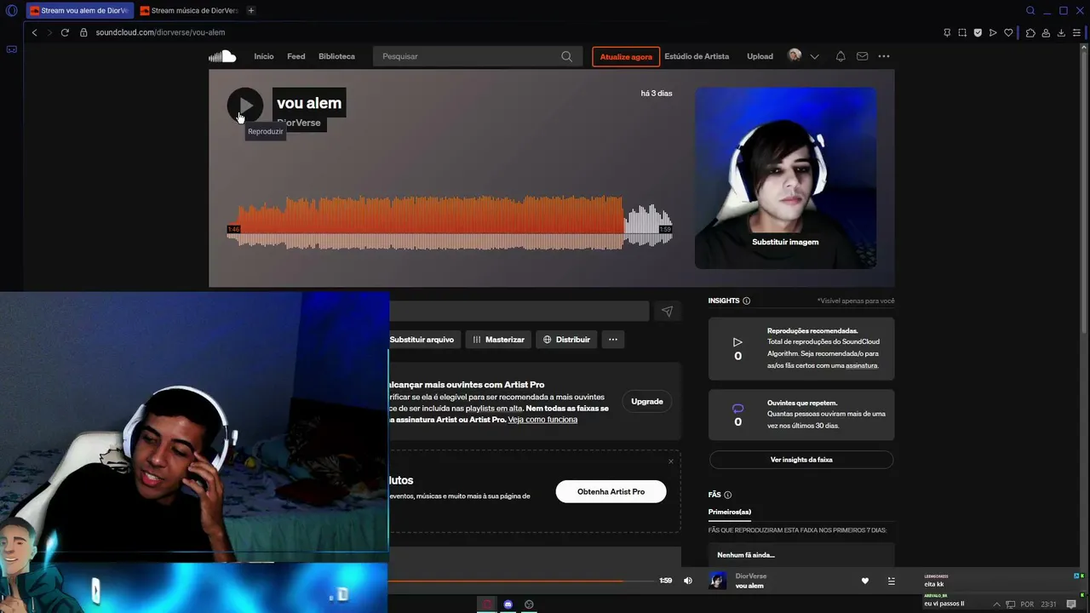1090x613 pixels.
Task: Take a snapshot with the capture icon
Action: [962, 32]
